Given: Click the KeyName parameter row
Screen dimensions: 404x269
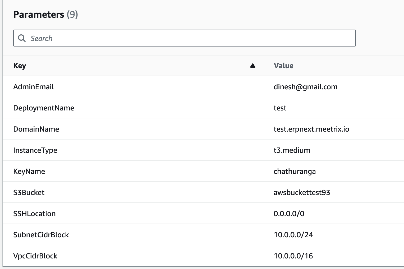Looking at the screenshot, I should pyautogui.click(x=29, y=171).
